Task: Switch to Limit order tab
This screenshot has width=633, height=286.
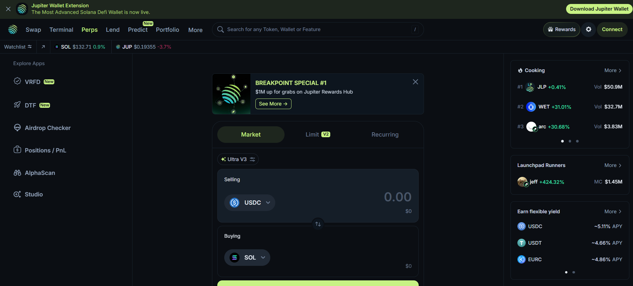Action: (x=317, y=135)
